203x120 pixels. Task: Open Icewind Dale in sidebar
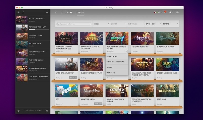point(33,45)
